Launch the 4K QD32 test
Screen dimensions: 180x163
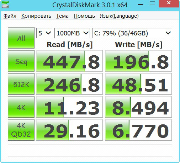pyautogui.click(x=21, y=130)
